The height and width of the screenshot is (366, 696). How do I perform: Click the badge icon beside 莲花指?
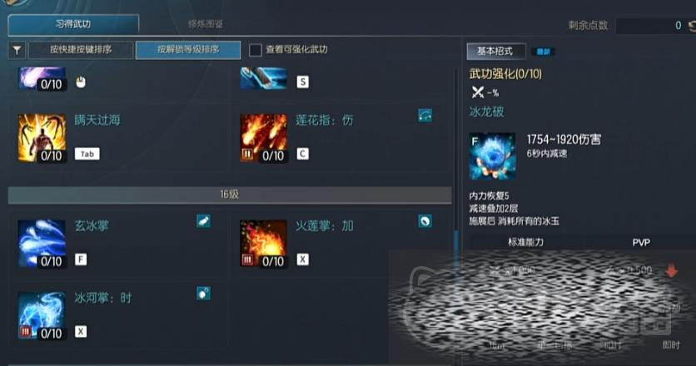tap(425, 116)
